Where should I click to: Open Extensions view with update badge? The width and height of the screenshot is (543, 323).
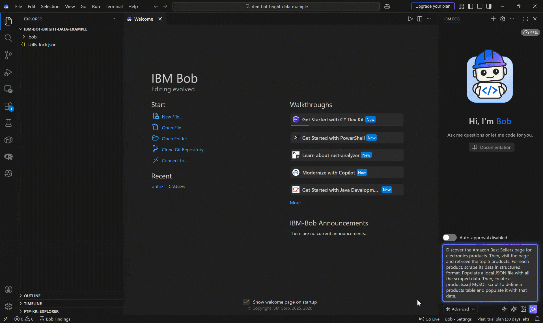pos(8,106)
